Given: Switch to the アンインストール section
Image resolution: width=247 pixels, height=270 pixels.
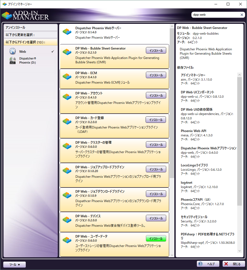Looking at the screenshot, I should tap(31, 28).
